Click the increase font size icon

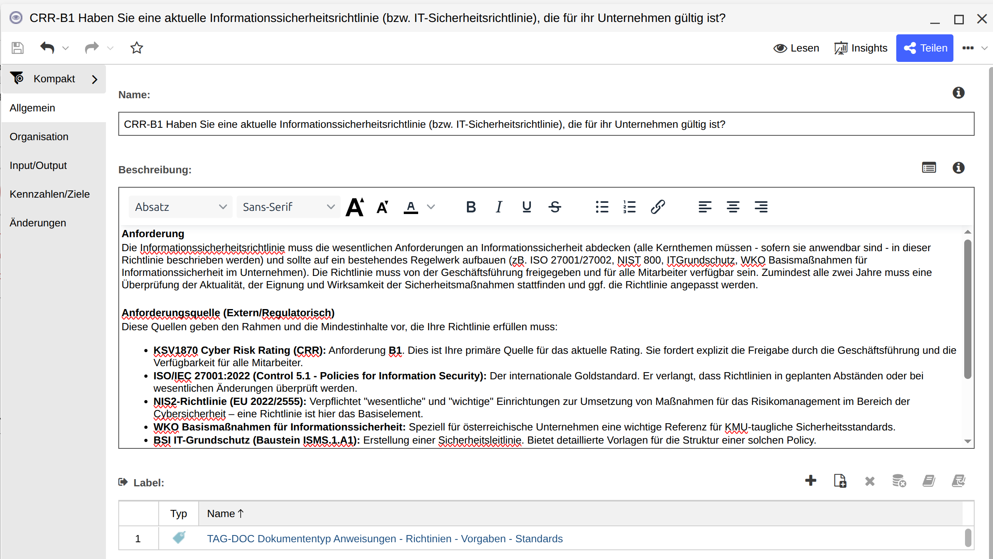tap(355, 207)
